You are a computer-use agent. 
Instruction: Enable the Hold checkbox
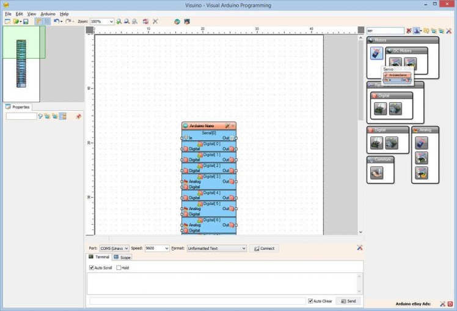click(119, 268)
